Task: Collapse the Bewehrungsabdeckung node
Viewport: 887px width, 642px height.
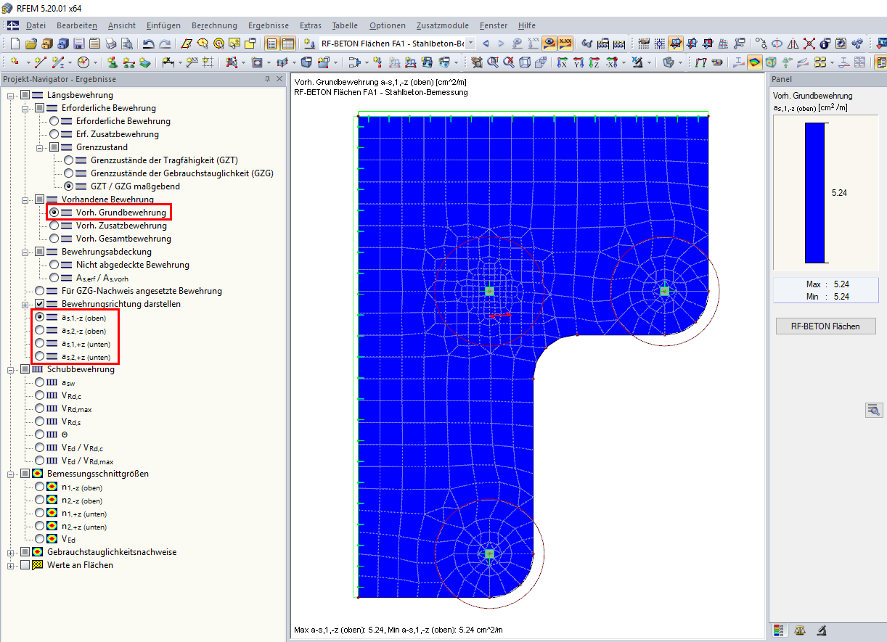Action: (x=25, y=252)
